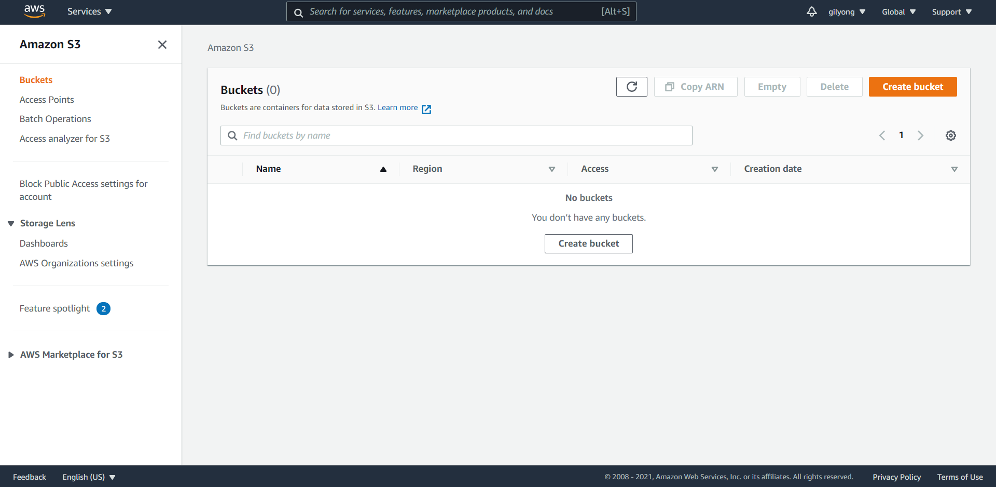Open Block Public Access settings for account
Image resolution: width=996 pixels, height=487 pixels.
(84, 190)
